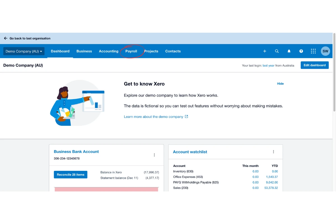Open the Projects menu
Image resolution: width=336 pixels, height=224 pixels.
coord(151,51)
